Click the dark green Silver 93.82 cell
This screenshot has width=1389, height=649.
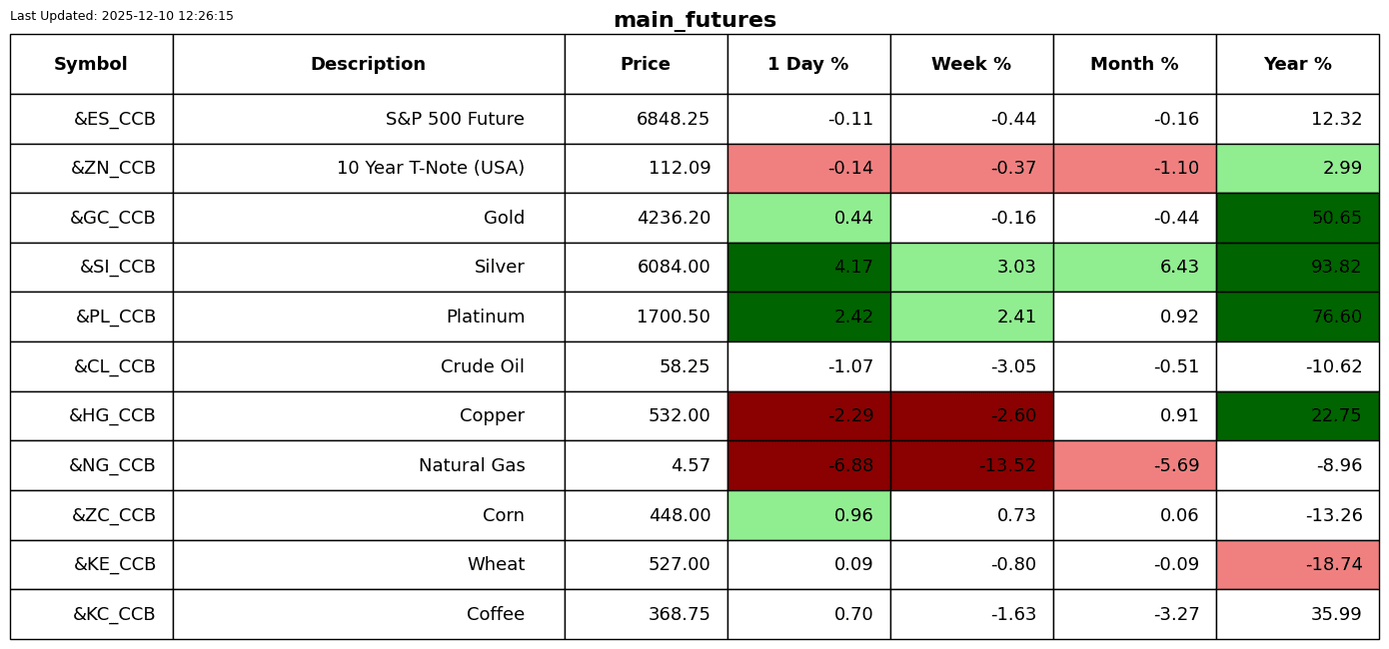1297,268
